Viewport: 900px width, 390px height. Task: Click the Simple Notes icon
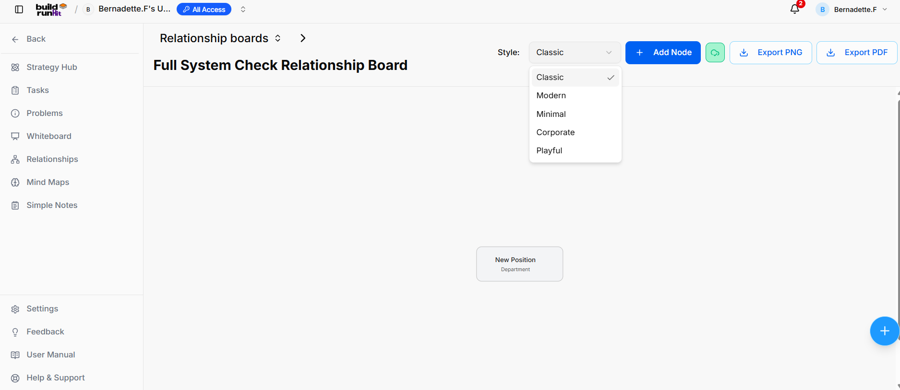click(x=15, y=206)
